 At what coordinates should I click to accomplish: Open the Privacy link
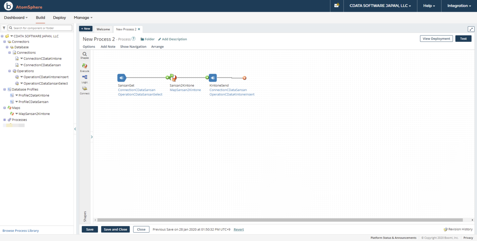(468, 238)
